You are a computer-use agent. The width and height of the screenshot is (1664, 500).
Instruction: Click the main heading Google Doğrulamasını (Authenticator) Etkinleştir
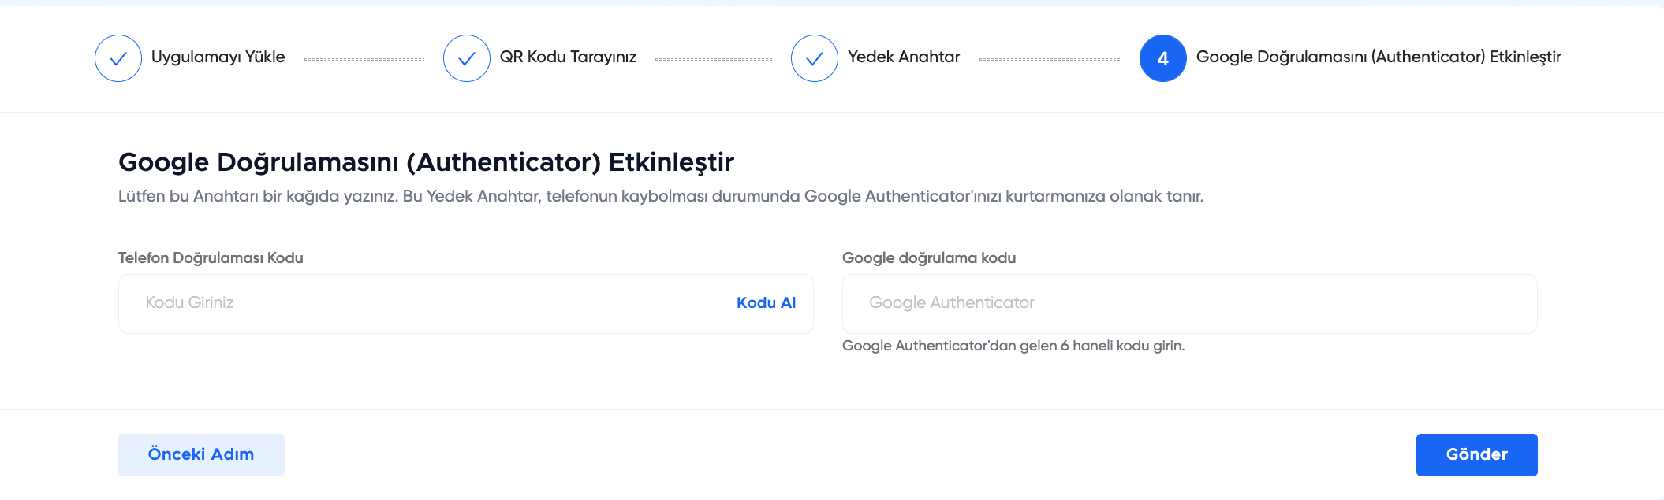(x=426, y=162)
